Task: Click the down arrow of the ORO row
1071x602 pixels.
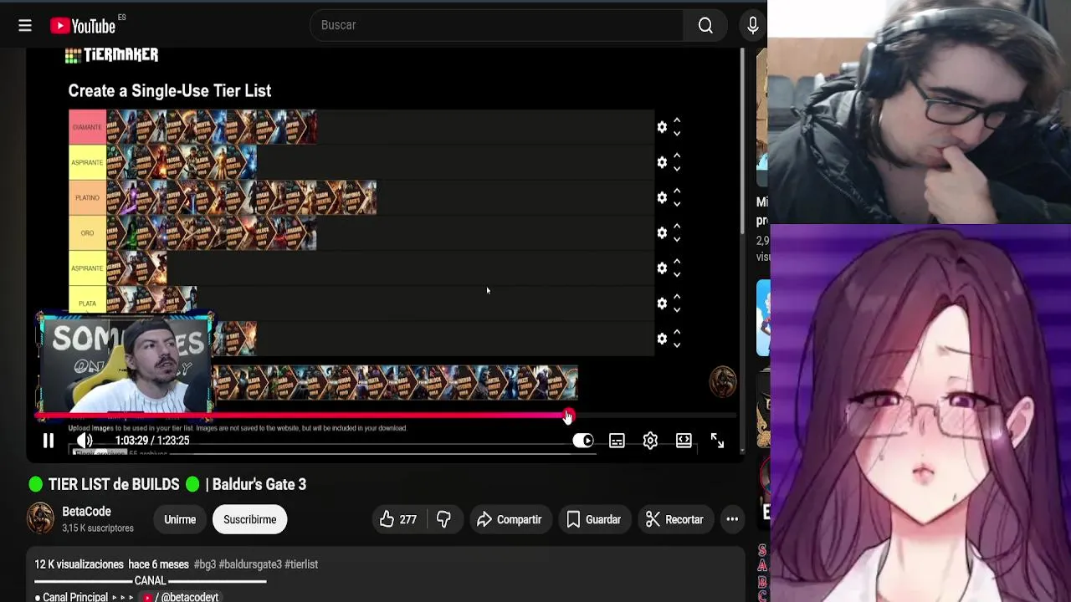Action: click(677, 238)
